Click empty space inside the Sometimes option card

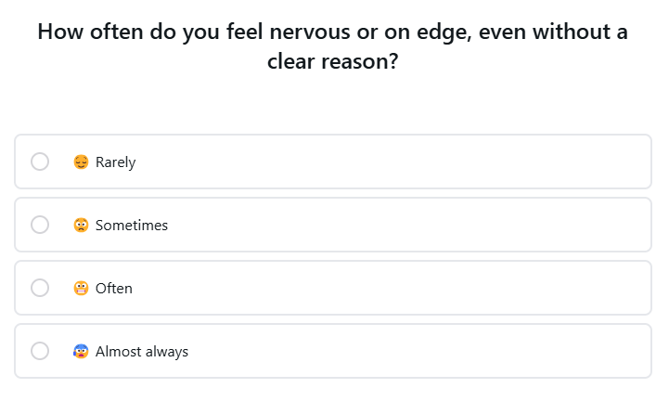coord(418,226)
